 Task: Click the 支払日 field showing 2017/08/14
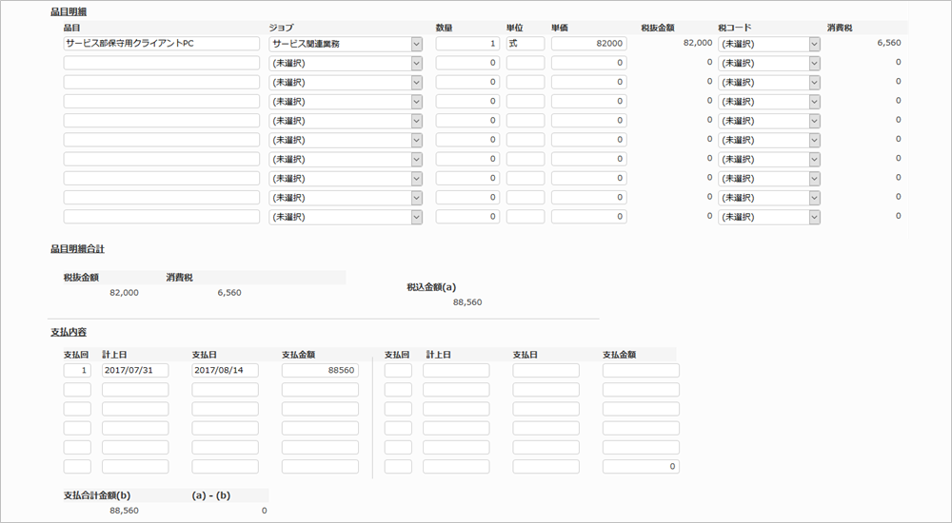pyautogui.click(x=225, y=370)
